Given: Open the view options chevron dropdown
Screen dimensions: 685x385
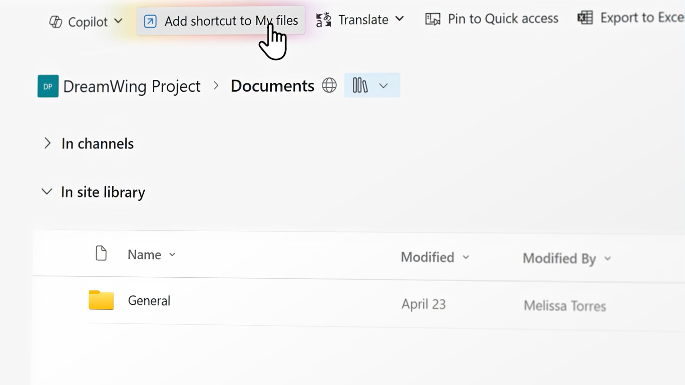Looking at the screenshot, I should (x=384, y=86).
